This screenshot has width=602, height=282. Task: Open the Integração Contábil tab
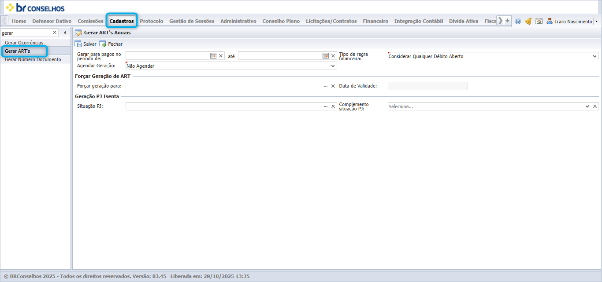pos(419,21)
